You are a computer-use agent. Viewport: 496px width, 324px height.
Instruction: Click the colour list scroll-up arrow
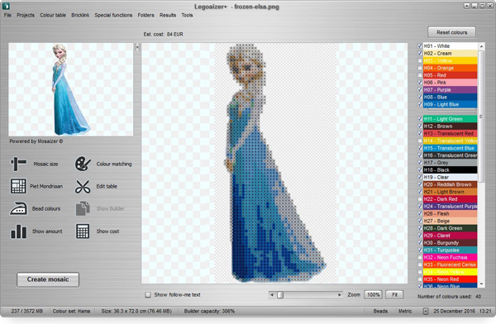[x=481, y=46]
